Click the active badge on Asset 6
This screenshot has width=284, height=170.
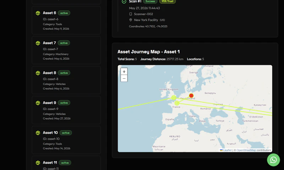64,13
